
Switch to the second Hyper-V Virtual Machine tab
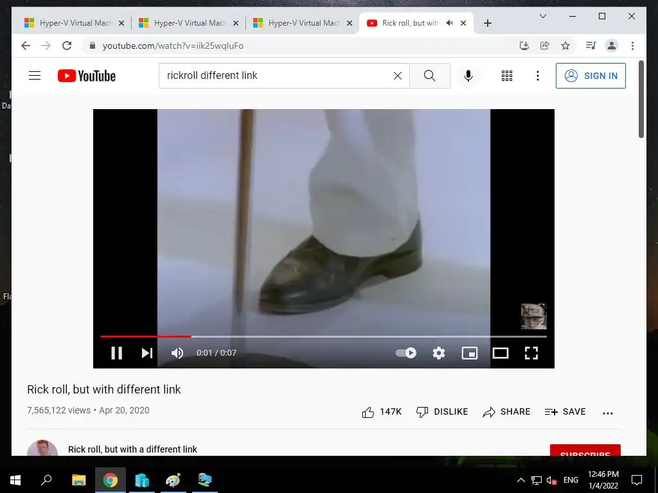[189, 23]
